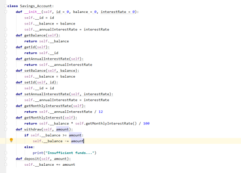Click the 'getMonthlyInterestRate()' call in the return statement
This screenshot has height=173, width=241.
(x=111, y=124)
